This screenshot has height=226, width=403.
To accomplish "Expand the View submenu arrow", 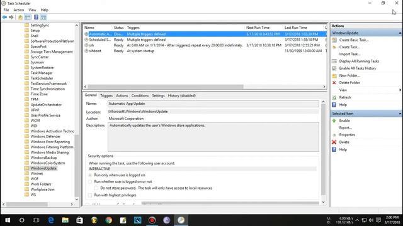I will tap(400, 90).
